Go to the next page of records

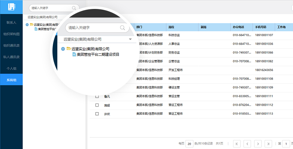point(258,143)
